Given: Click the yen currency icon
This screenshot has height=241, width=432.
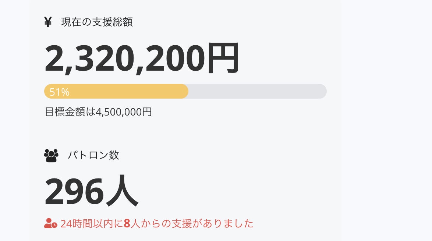Looking at the screenshot, I should [48, 22].
